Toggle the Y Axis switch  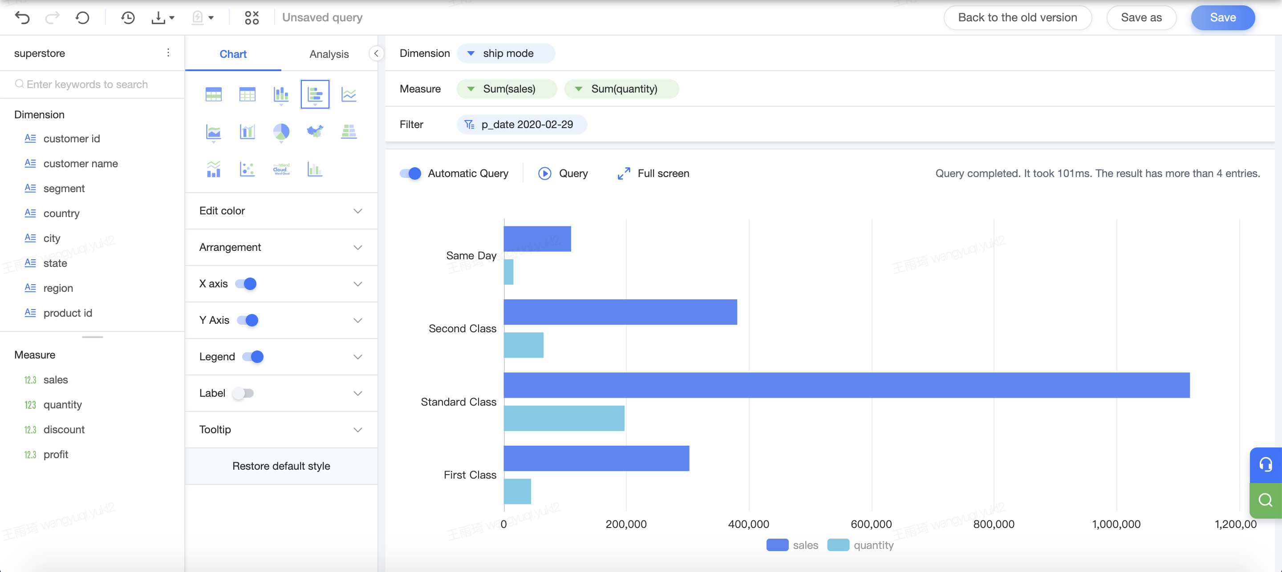248,320
